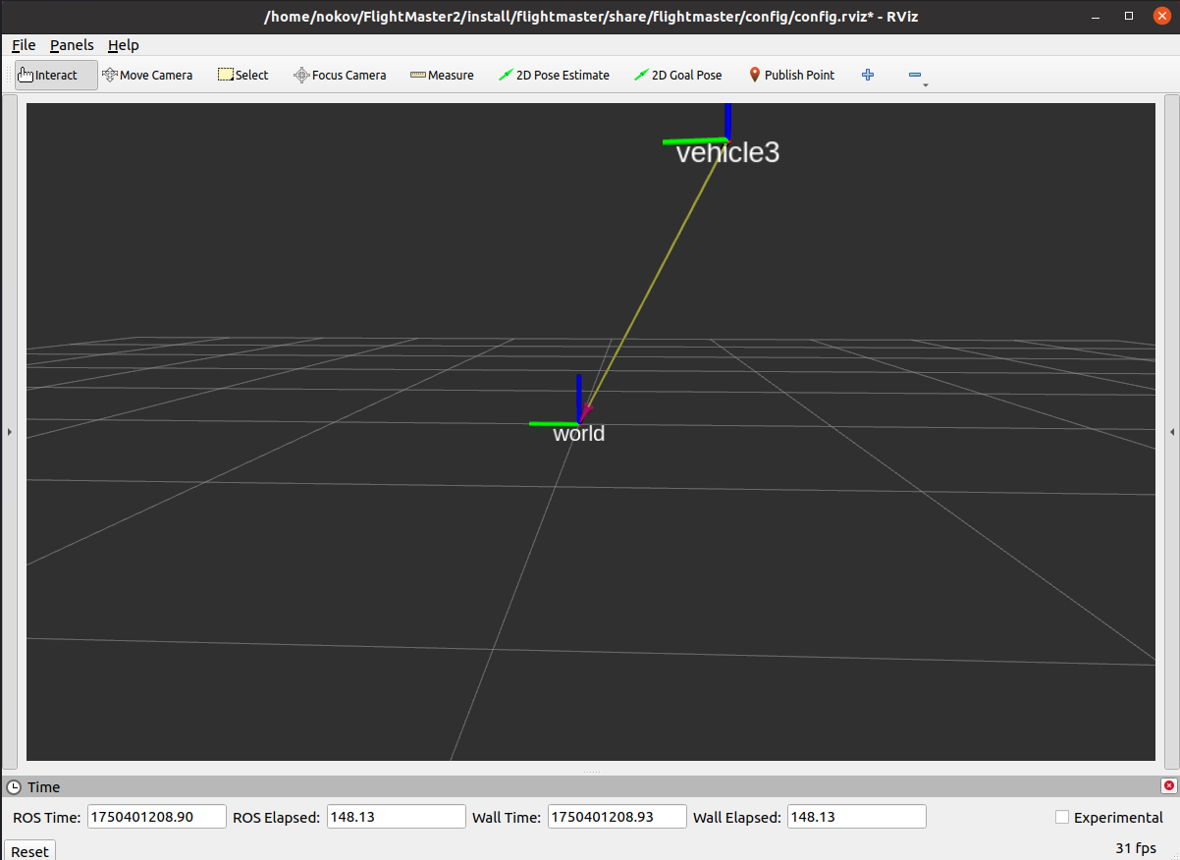Expand the collapsed right side panel
1180x860 pixels.
coord(1171,432)
